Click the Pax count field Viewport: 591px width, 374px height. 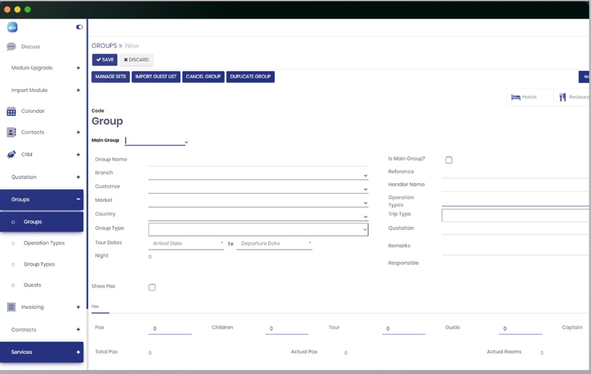170,329
